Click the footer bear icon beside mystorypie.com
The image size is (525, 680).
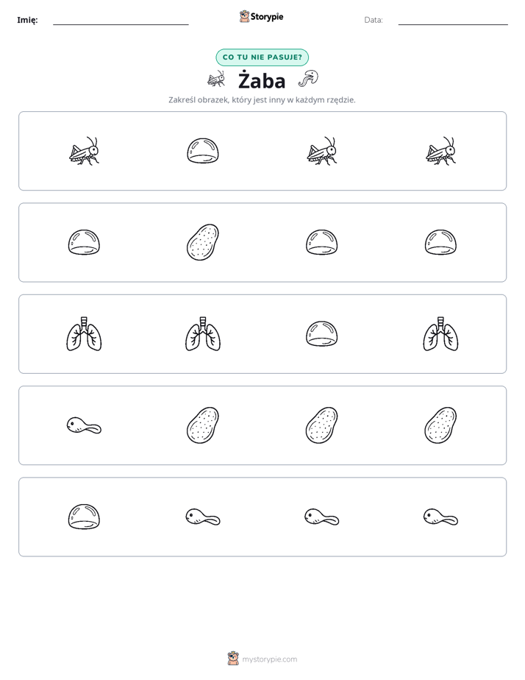click(233, 659)
